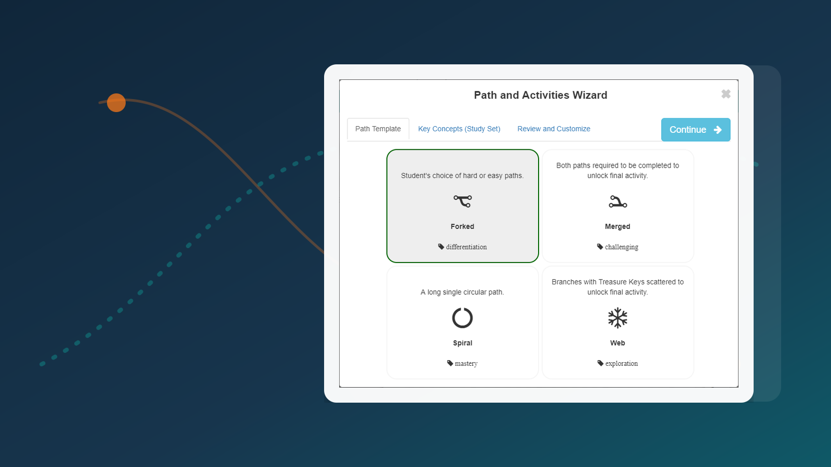The width and height of the screenshot is (831, 467).
Task: Click the arrow icon in Continue button
Action: (x=718, y=130)
